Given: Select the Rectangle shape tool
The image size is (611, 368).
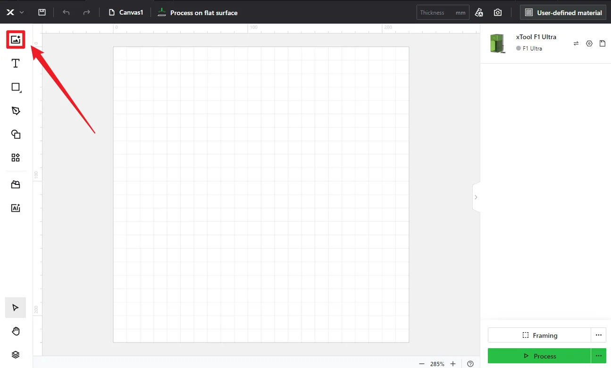Looking at the screenshot, I should point(16,87).
